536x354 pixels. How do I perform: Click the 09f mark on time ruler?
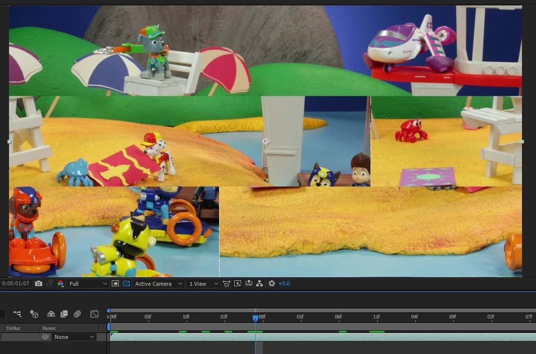point(453,317)
